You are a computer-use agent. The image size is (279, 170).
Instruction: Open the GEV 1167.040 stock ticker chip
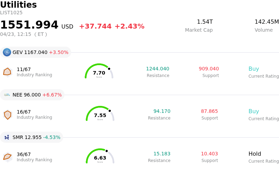36,52
